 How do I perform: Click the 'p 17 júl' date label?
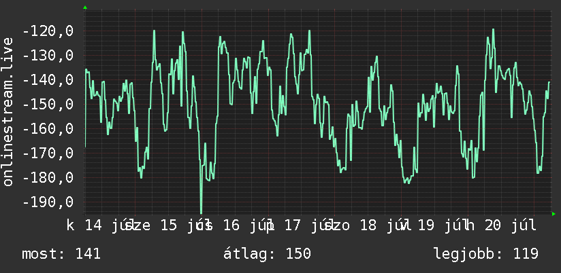pos(299,226)
